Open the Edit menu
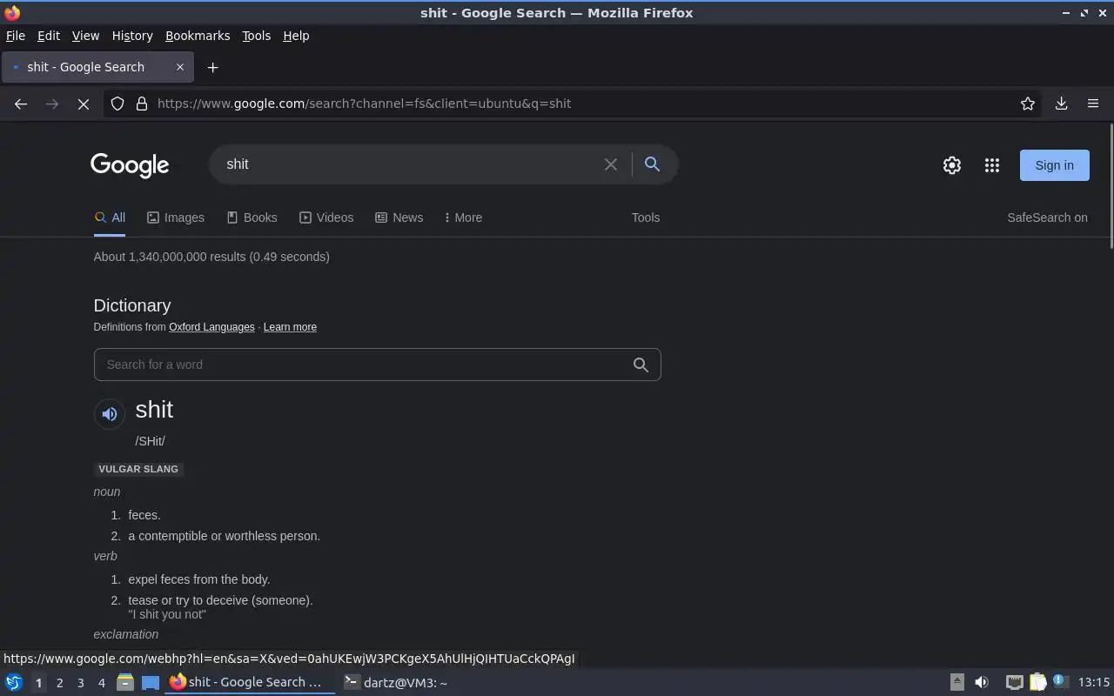 click(49, 36)
